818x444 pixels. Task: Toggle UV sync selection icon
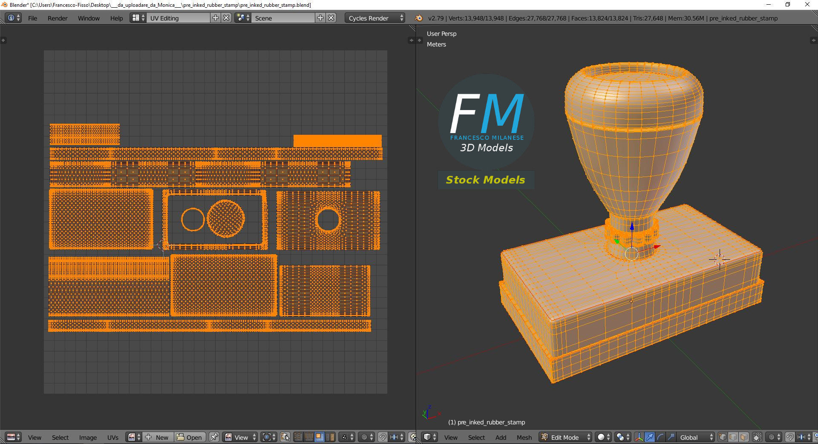click(285, 437)
